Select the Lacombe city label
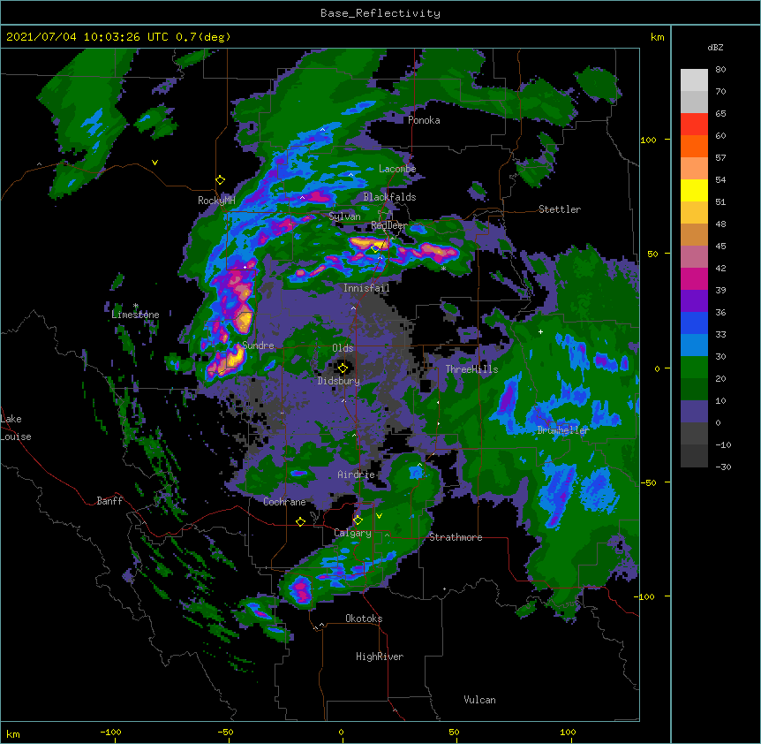Image resolution: width=761 pixels, height=744 pixels. (397, 169)
